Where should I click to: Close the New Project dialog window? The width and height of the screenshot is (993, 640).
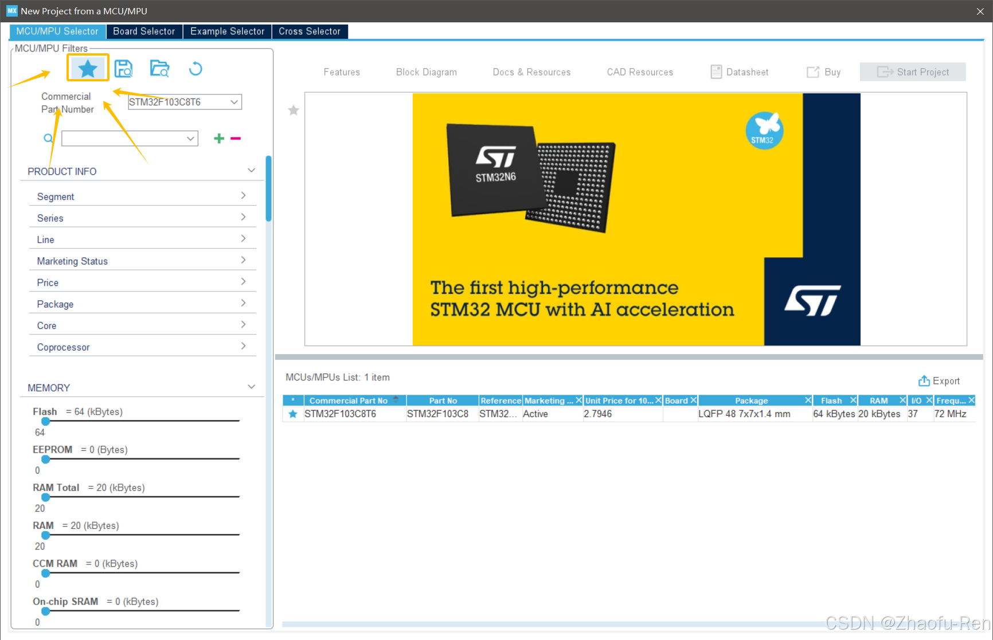(x=980, y=11)
